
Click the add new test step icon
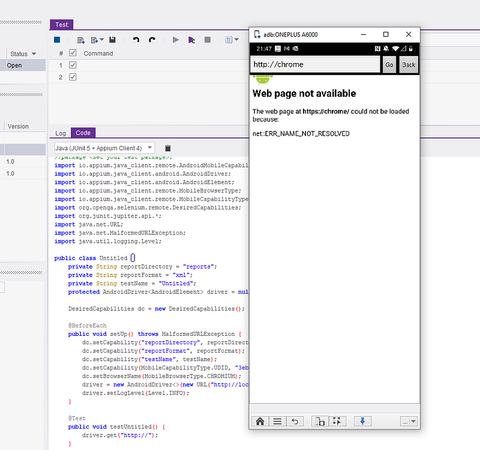tap(81, 40)
